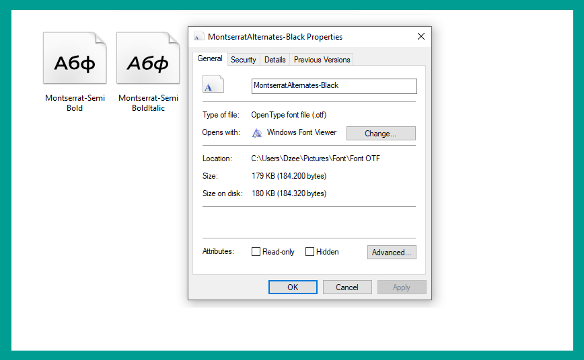
Task: Select the Montserrat-SemiBoldItalic font file icon
Action: pyautogui.click(x=148, y=58)
